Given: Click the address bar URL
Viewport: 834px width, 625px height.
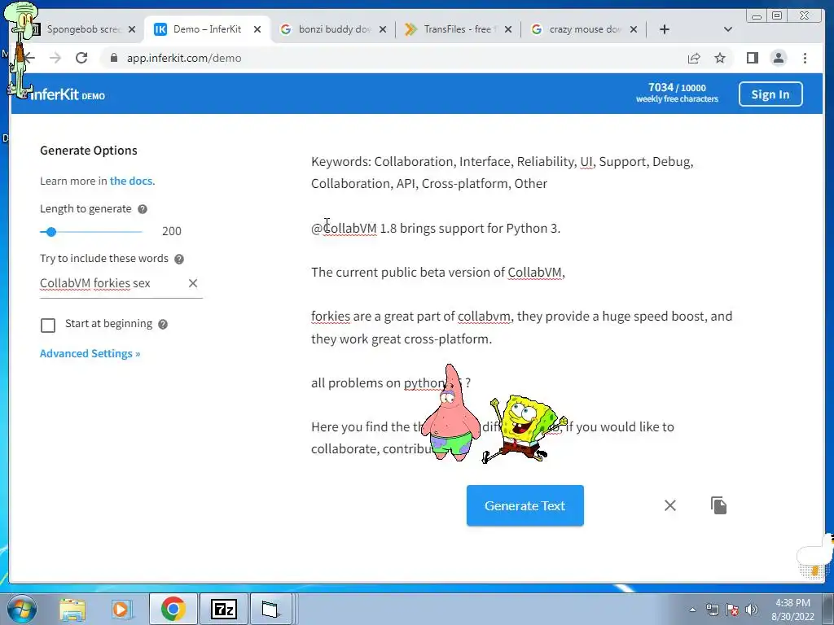Looking at the screenshot, I should (184, 58).
